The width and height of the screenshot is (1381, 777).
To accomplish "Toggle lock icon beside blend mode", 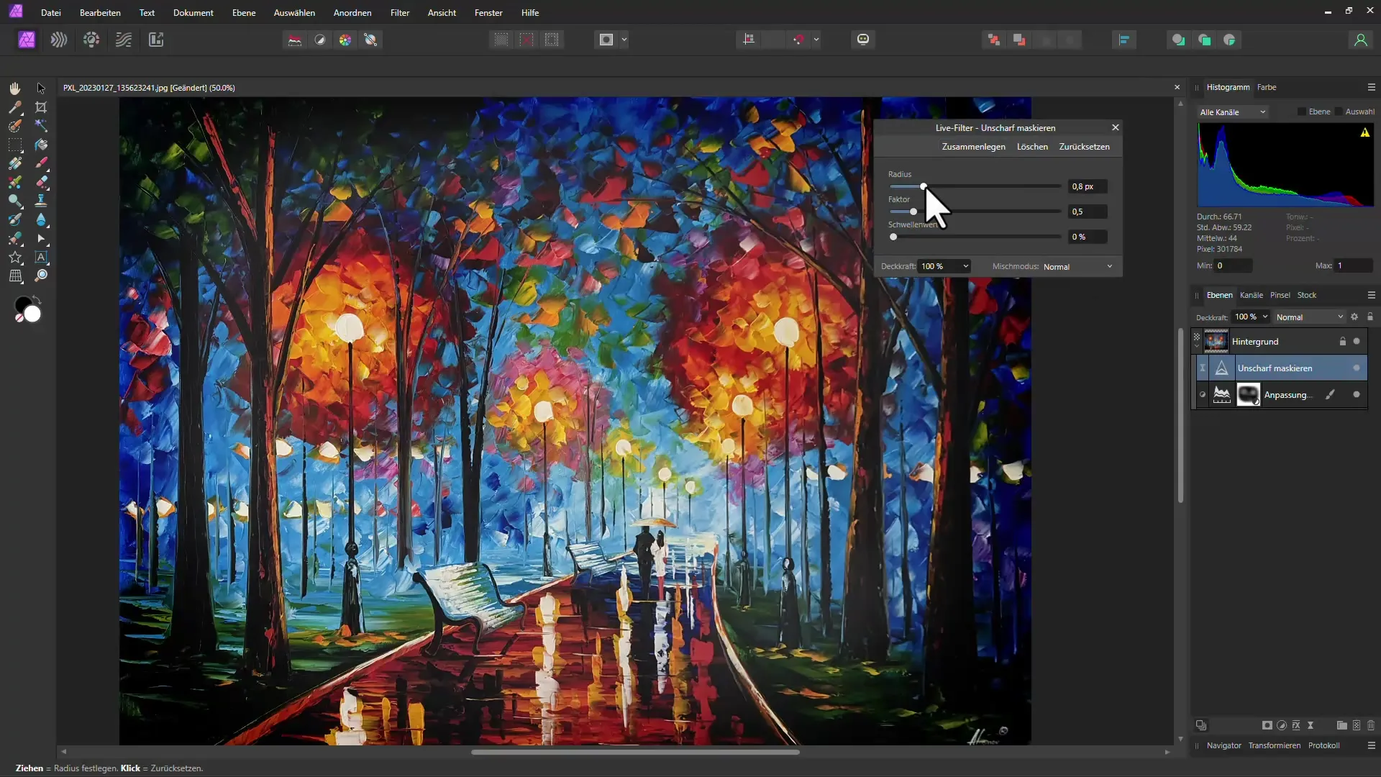I will pos(1370,317).
